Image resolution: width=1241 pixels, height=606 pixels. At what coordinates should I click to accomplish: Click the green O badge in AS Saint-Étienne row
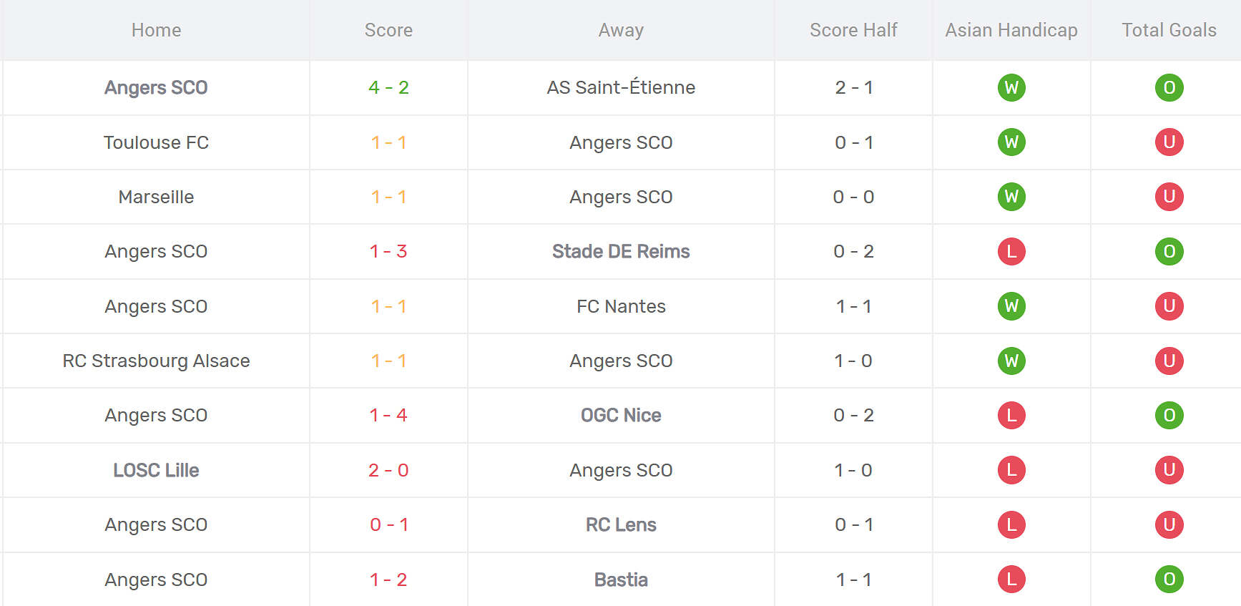pyautogui.click(x=1169, y=87)
